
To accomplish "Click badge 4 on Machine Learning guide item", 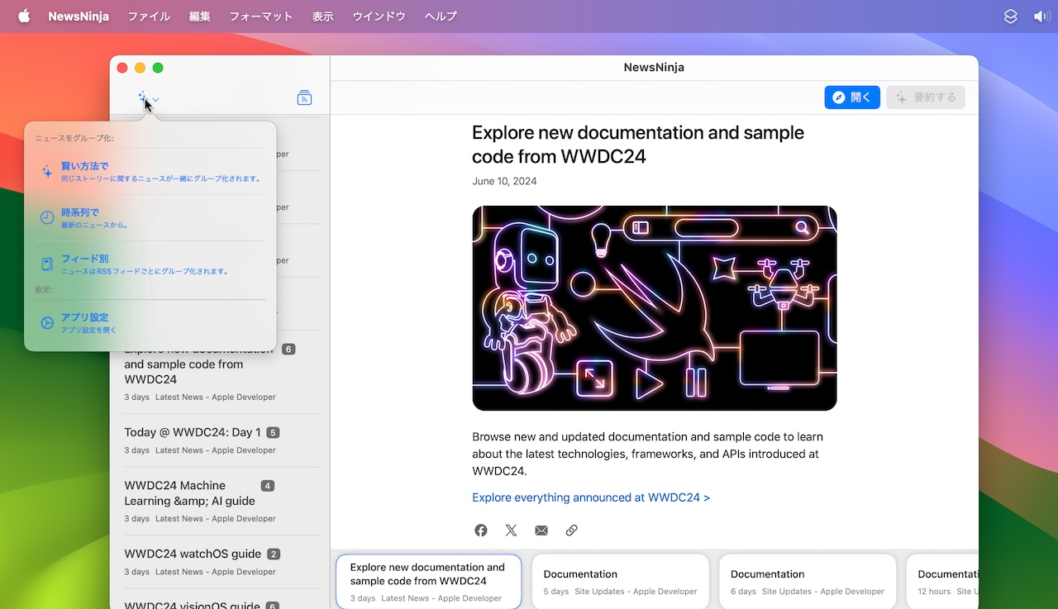I will coord(268,486).
